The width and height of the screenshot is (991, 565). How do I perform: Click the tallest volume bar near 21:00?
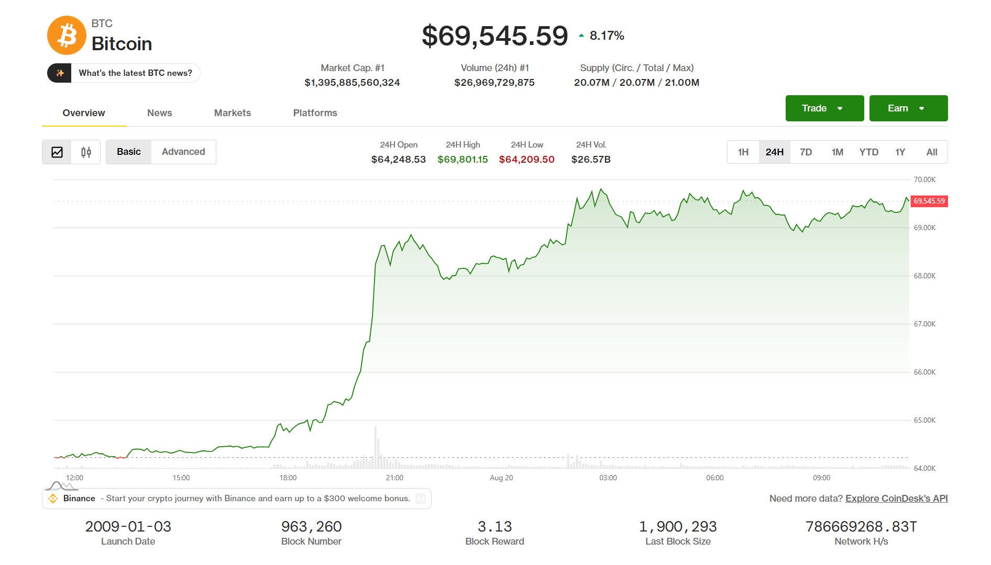[x=376, y=447]
